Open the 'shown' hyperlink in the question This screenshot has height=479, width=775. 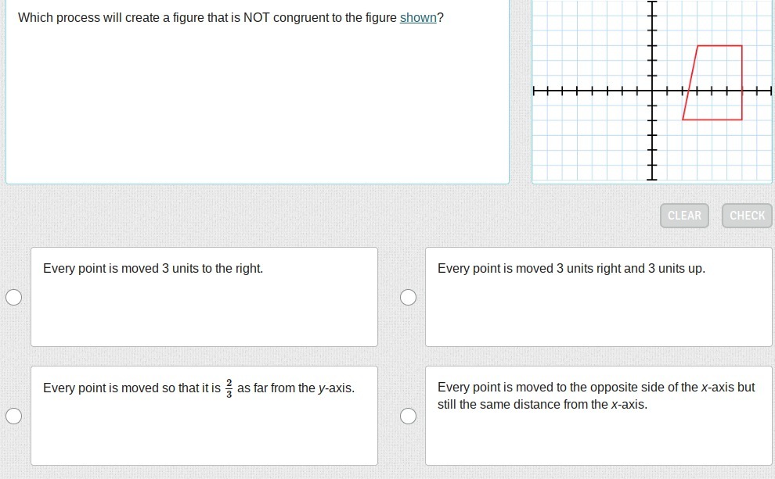pos(418,17)
